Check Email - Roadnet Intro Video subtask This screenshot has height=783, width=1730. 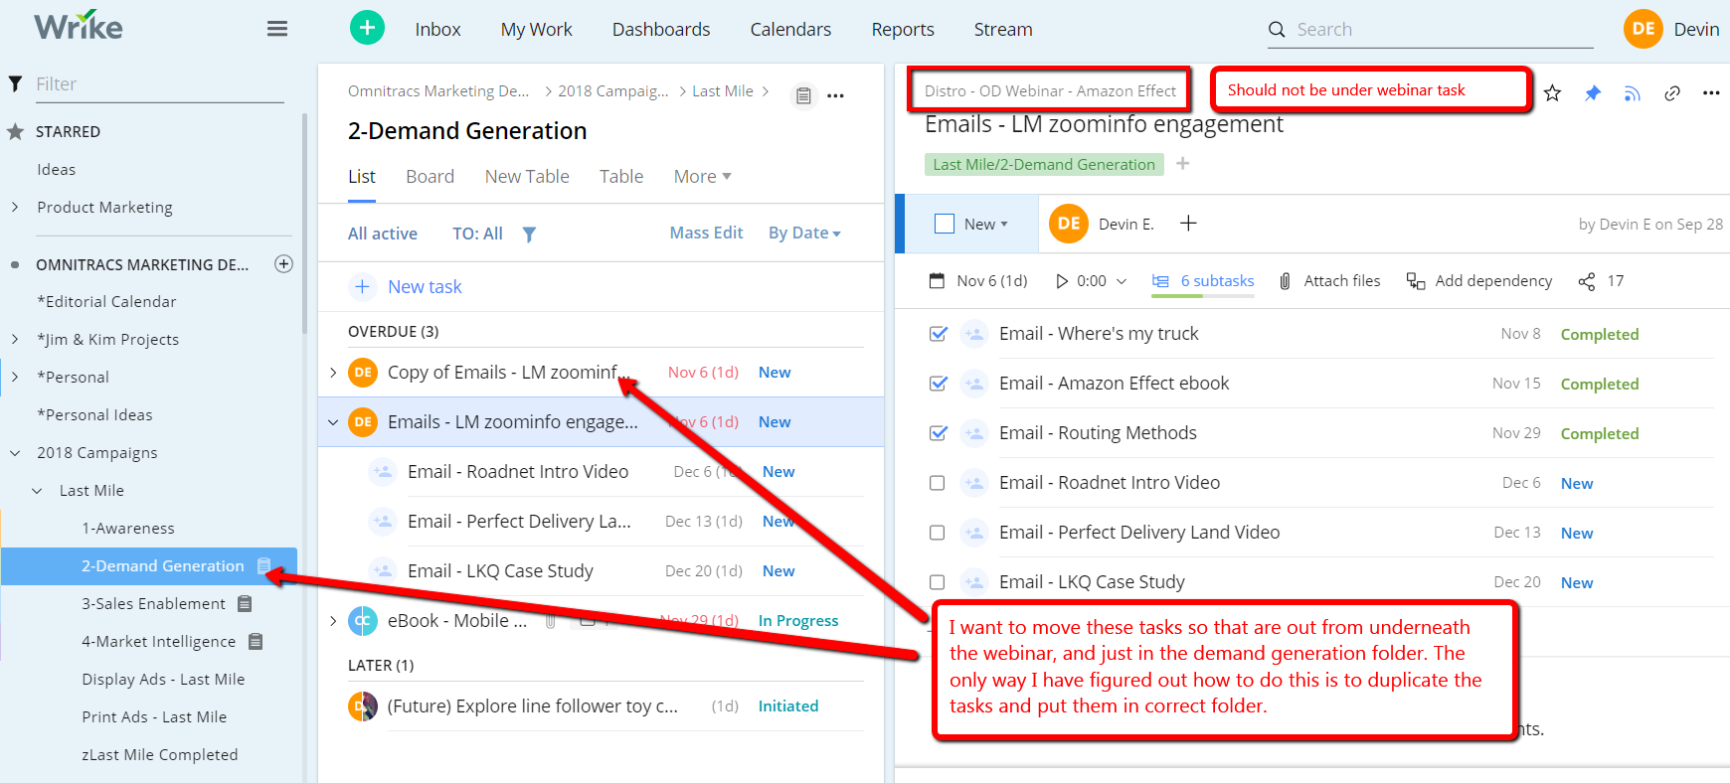(x=937, y=483)
